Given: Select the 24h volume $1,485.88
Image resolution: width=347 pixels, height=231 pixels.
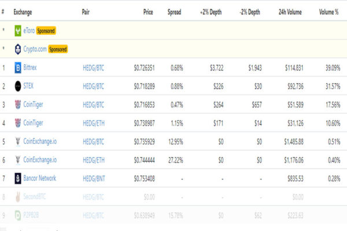Looking at the screenshot, I should click(294, 141).
